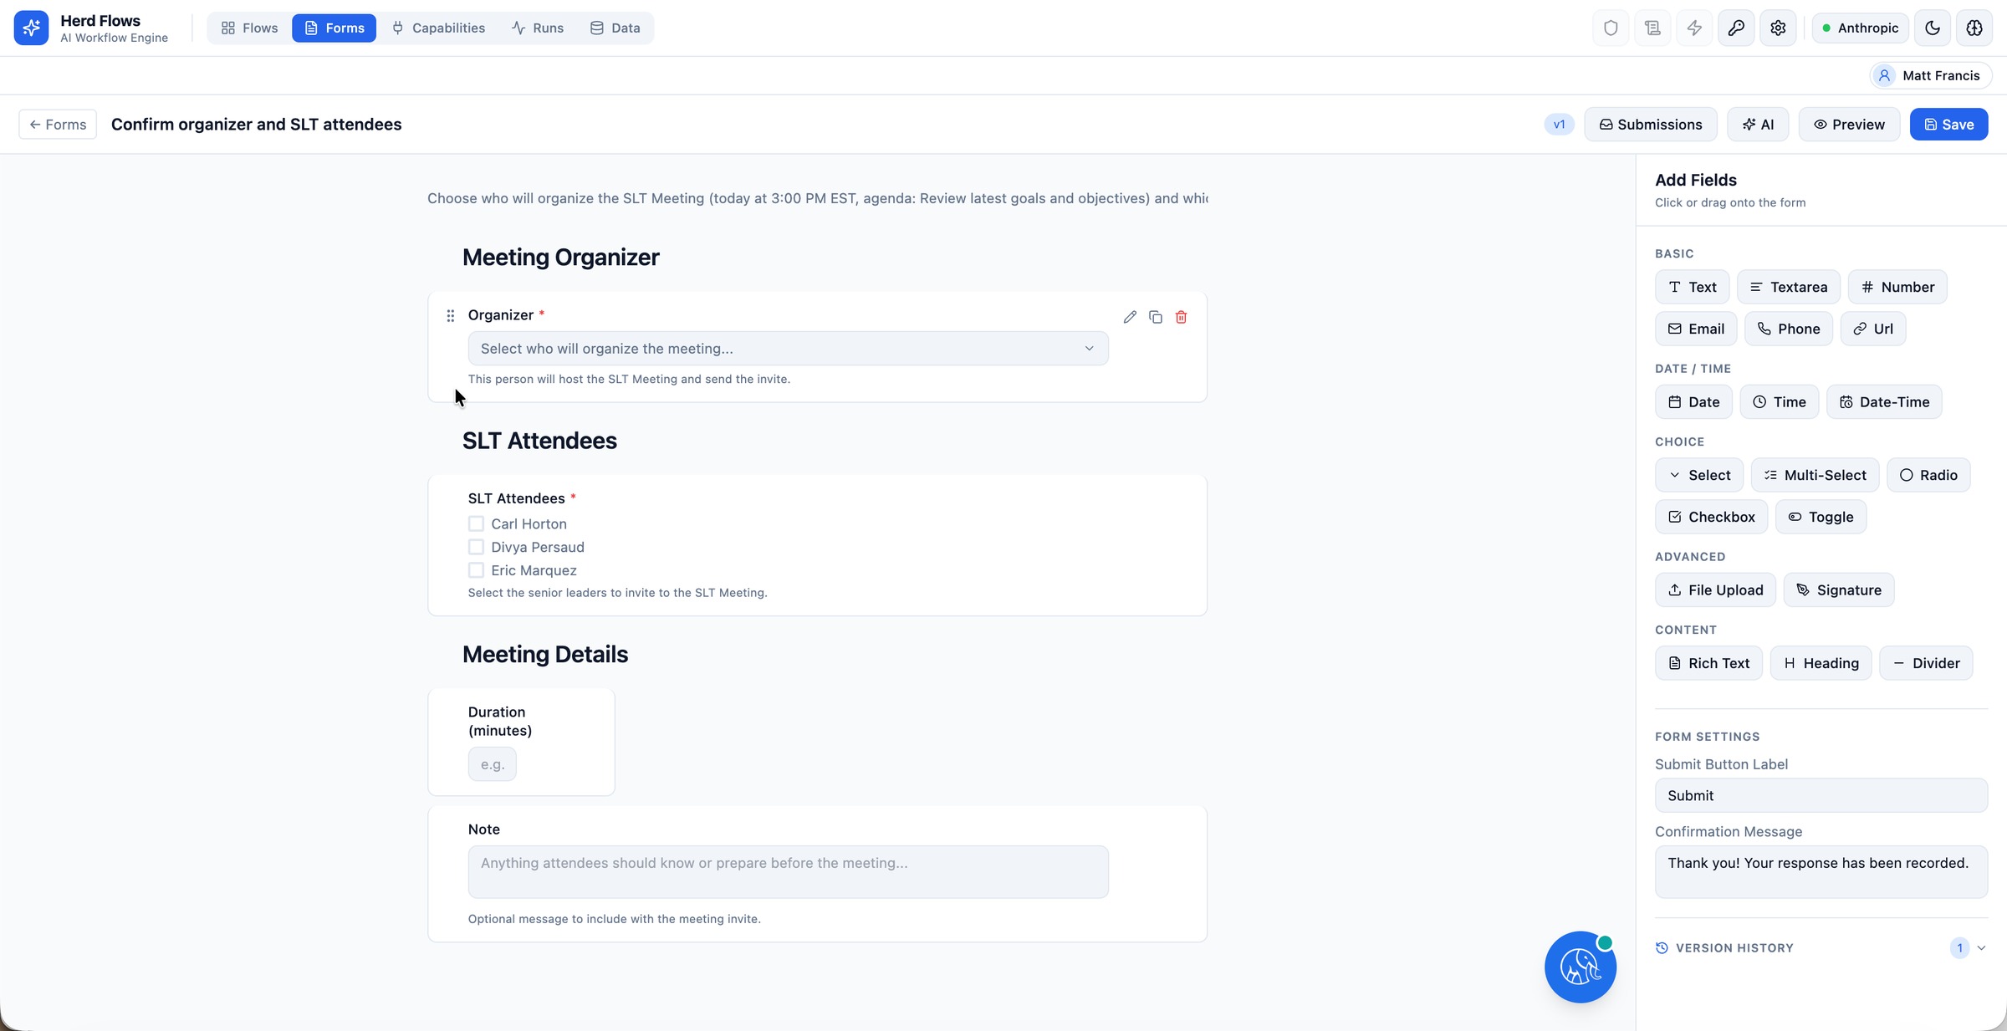The width and height of the screenshot is (2007, 1031).
Task: Add a Select dropdown field
Action: (1699, 476)
